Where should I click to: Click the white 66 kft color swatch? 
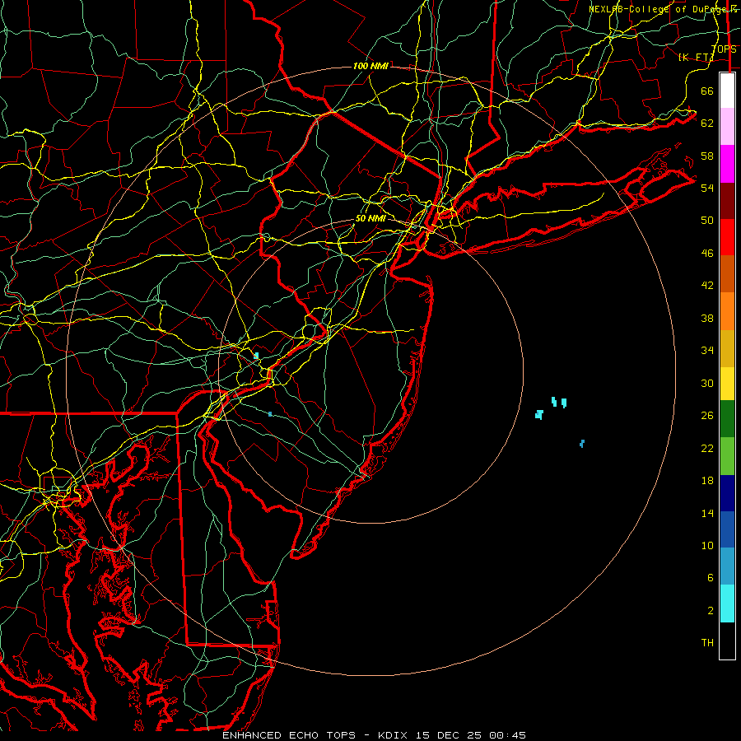point(727,91)
